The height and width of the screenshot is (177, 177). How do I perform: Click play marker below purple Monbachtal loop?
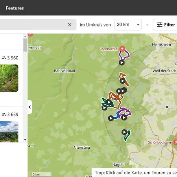tap(122, 63)
